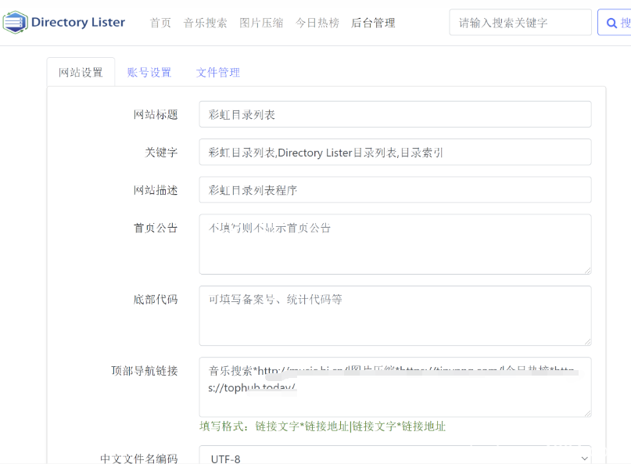
Task: Click the 首页公告 textarea resize handle
Action: coord(586,269)
